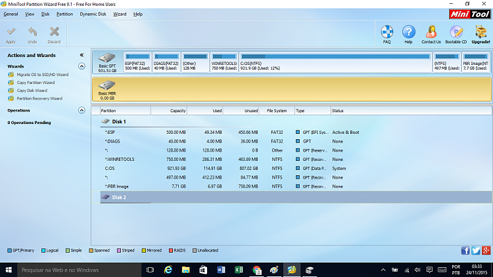Open Microsoft Edge from the taskbar
Screen dimensions: 493x277
168,270
